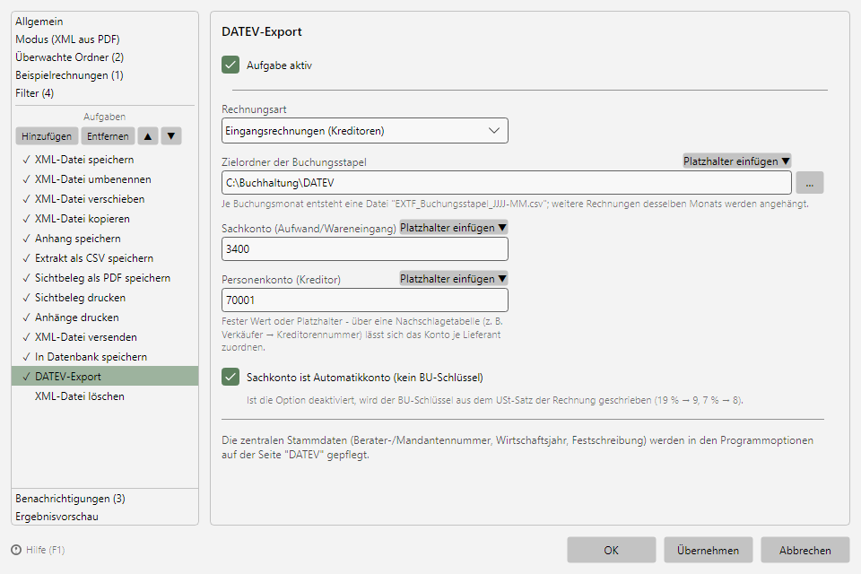Cancel the dialog via Abbrechen

tap(805, 550)
